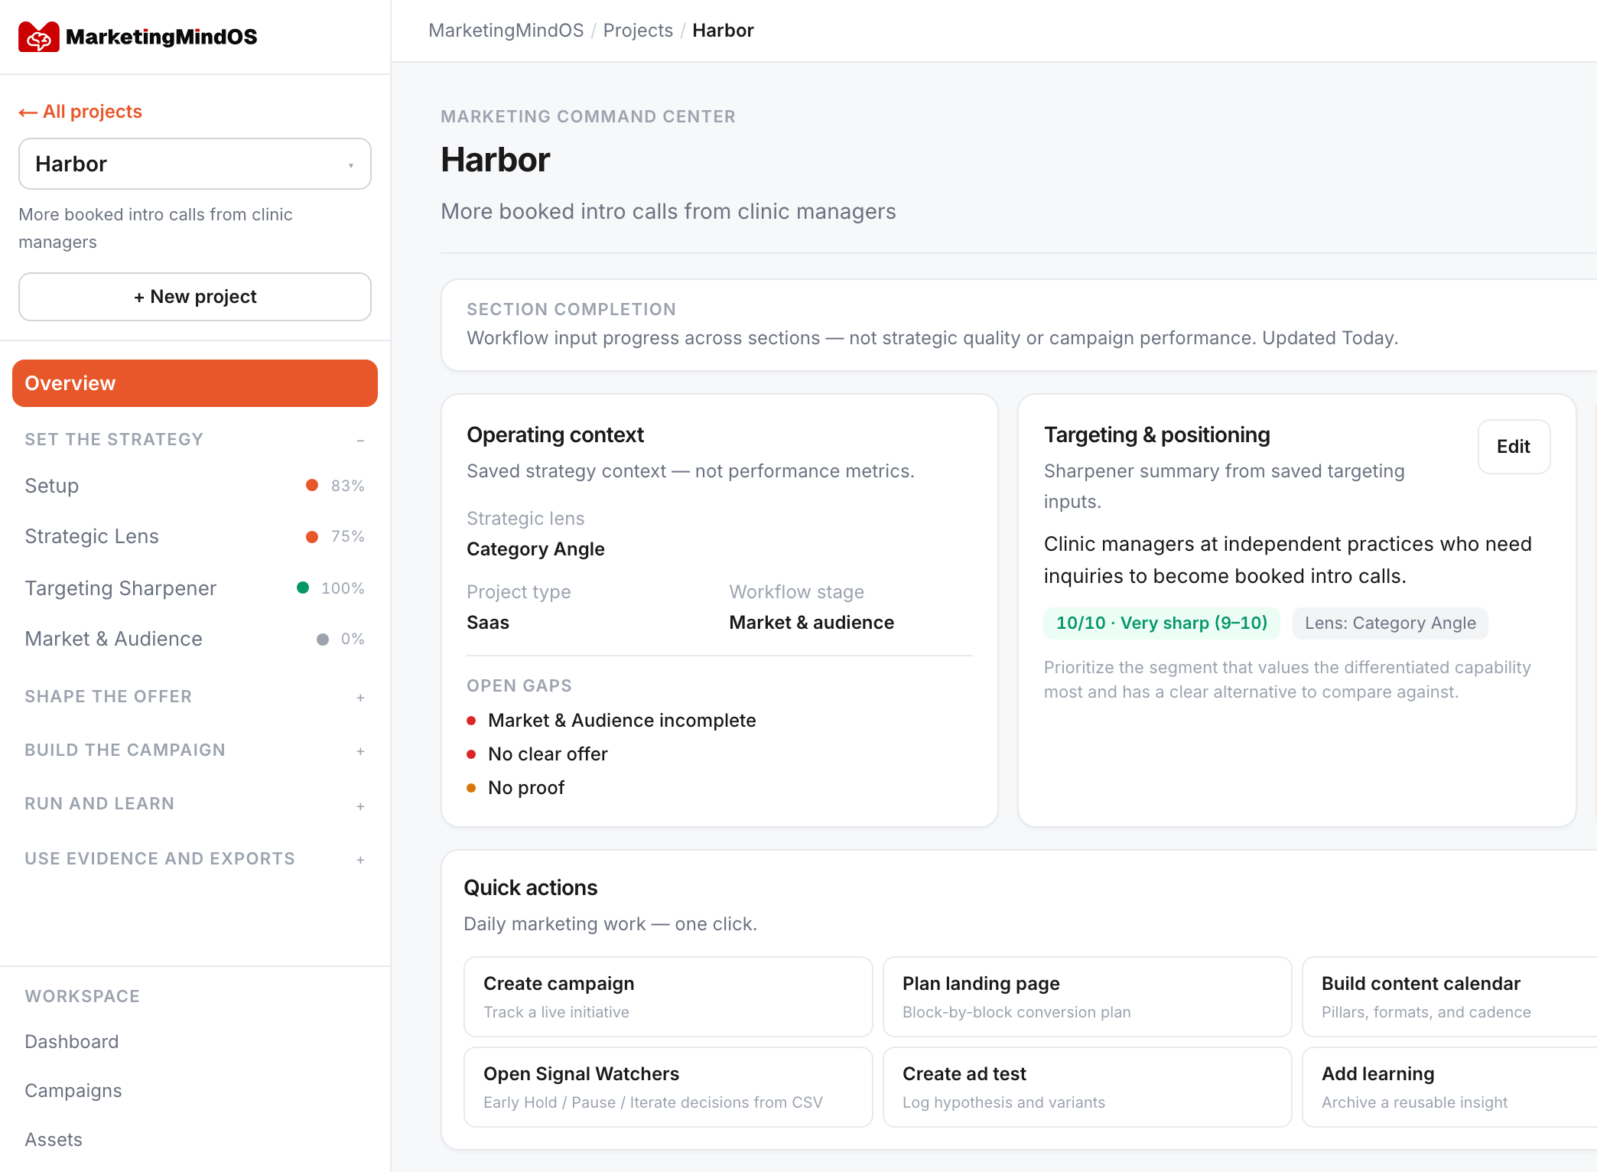Click Build content calendar quick action
1597x1172 pixels.
pyautogui.click(x=1449, y=997)
